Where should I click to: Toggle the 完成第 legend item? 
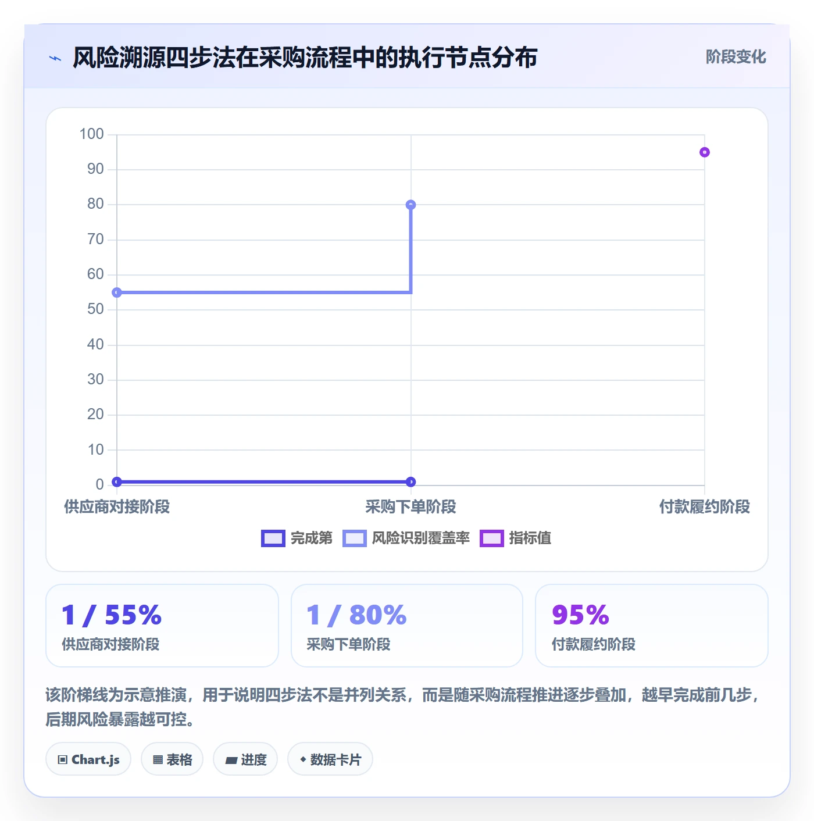tap(297, 538)
